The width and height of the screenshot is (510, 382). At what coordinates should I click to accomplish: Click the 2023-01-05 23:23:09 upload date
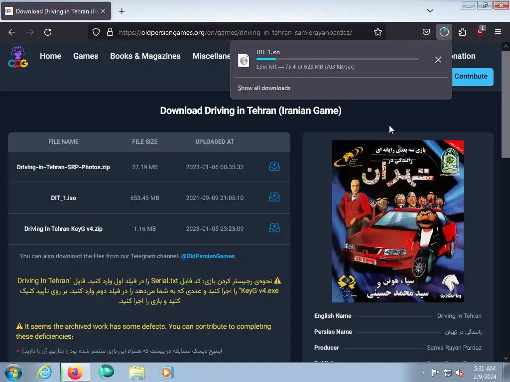tap(215, 229)
